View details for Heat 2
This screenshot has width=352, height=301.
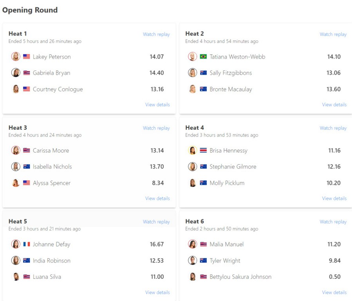coord(334,105)
